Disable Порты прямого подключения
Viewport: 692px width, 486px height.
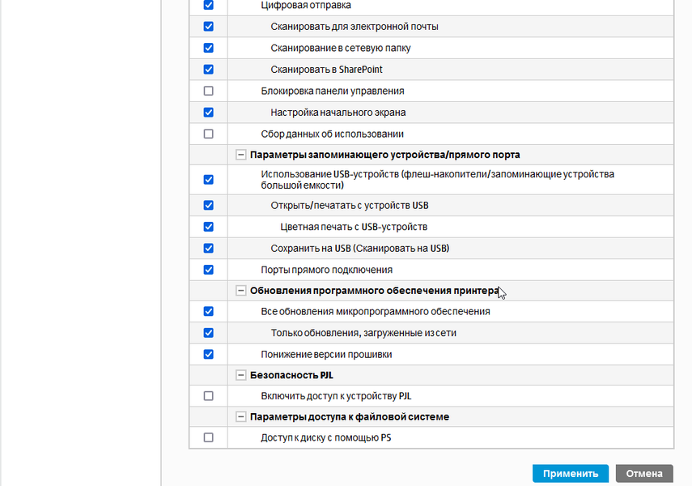click(209, 270)
